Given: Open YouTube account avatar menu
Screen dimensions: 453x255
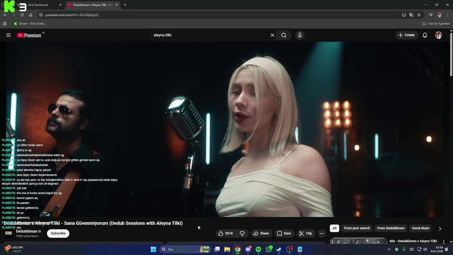Looking at the screenshot, I should pyautogui.click(x=438, y=35).
